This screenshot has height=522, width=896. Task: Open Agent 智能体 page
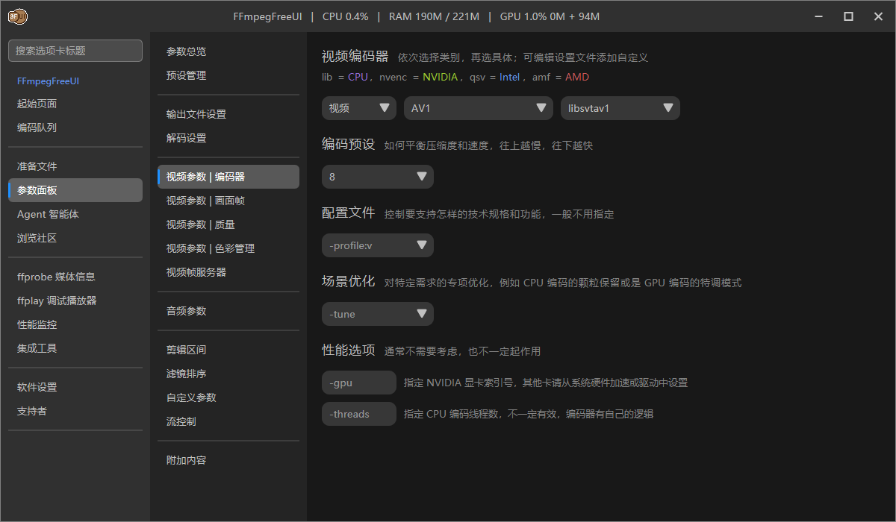tap(75, 214)
